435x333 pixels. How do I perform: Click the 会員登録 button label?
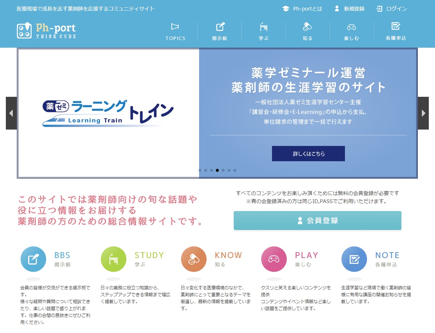[x=322, y=221]
